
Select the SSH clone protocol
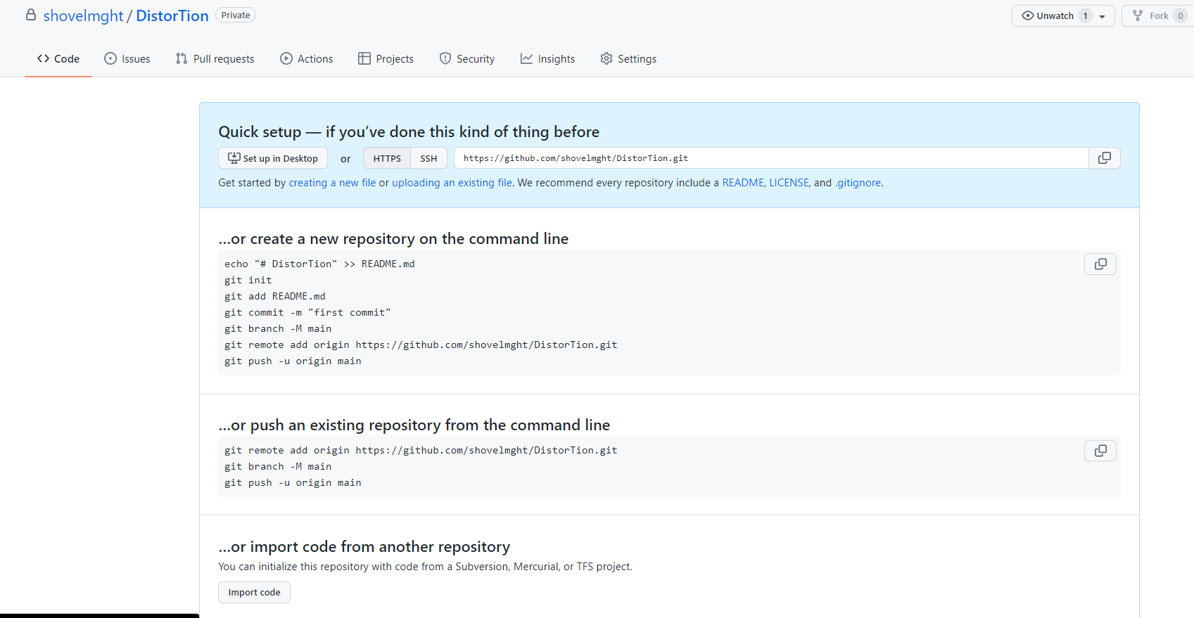[x=428, y=158]
